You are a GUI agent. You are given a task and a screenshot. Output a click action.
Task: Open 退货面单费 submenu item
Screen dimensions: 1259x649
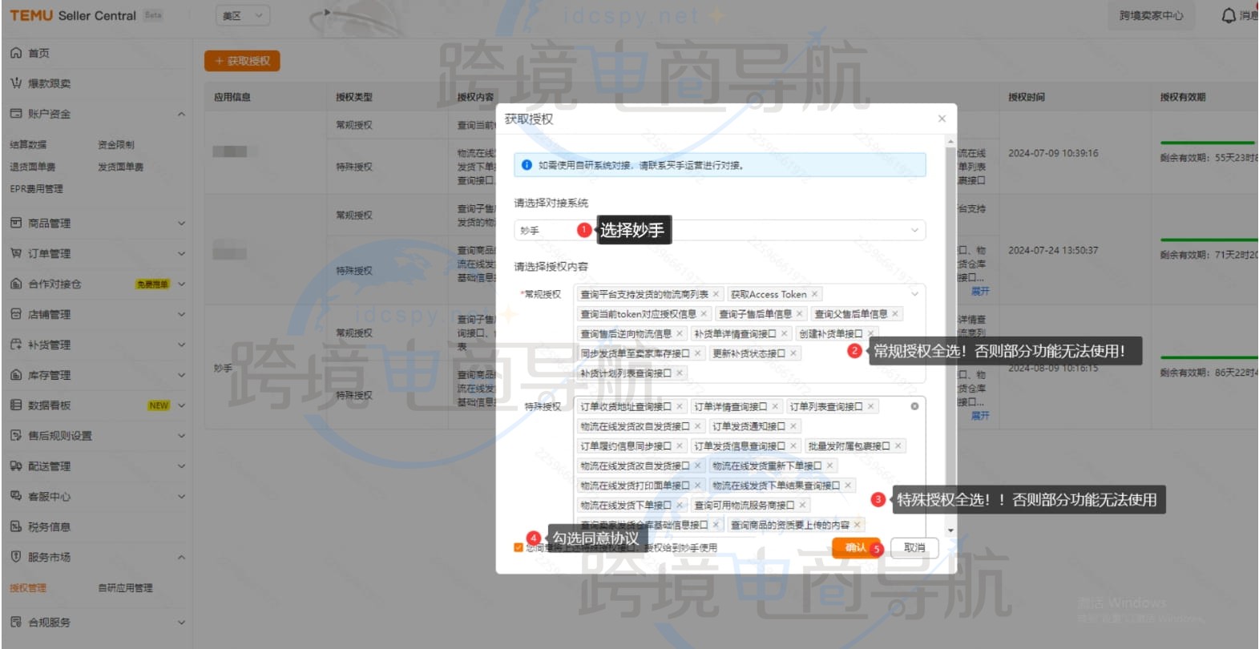pyautogui.click(x=33, y=167)
